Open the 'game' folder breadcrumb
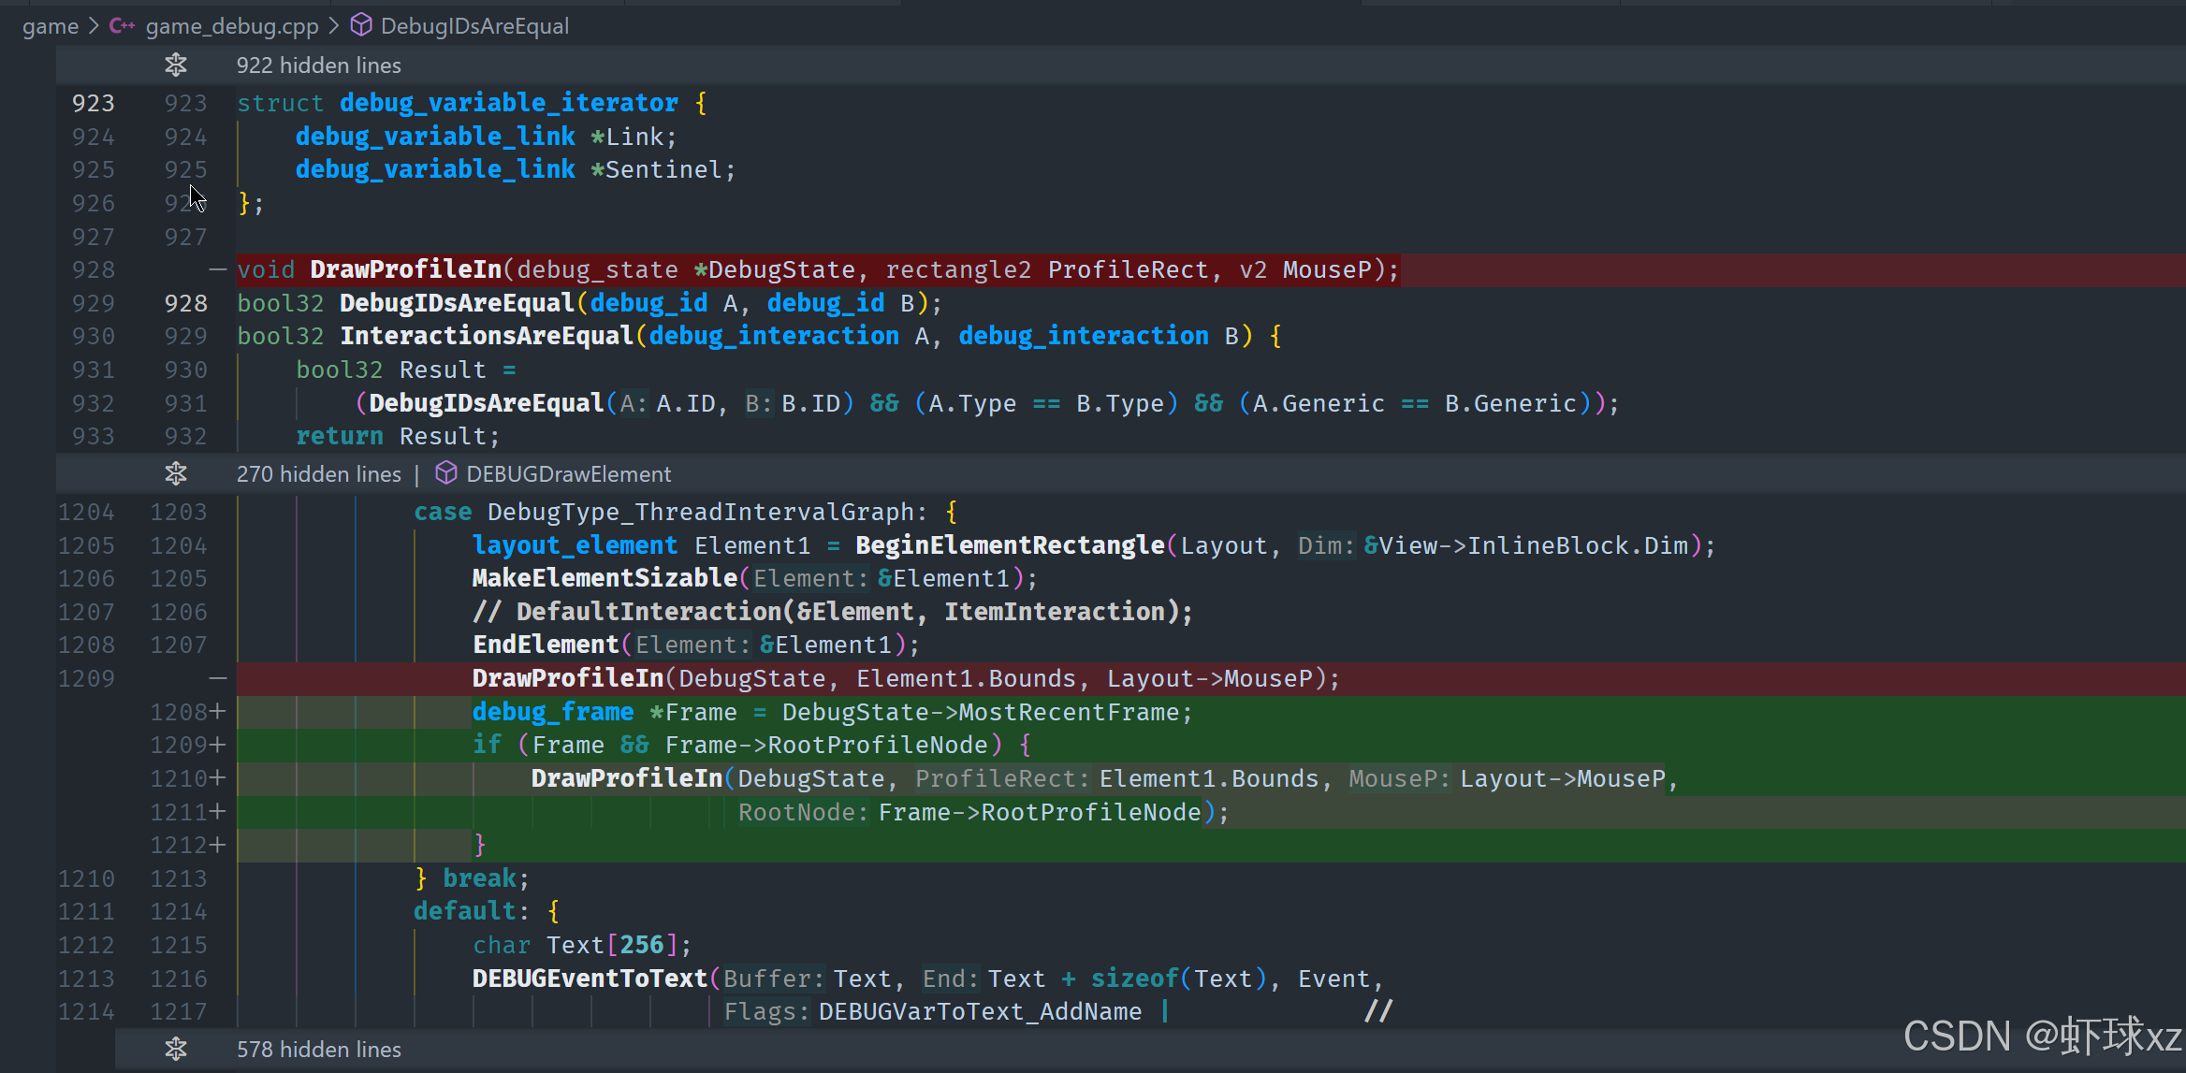Viewport: 2186px width, 1073px height. pyautogui.click(x=51, y=26)
